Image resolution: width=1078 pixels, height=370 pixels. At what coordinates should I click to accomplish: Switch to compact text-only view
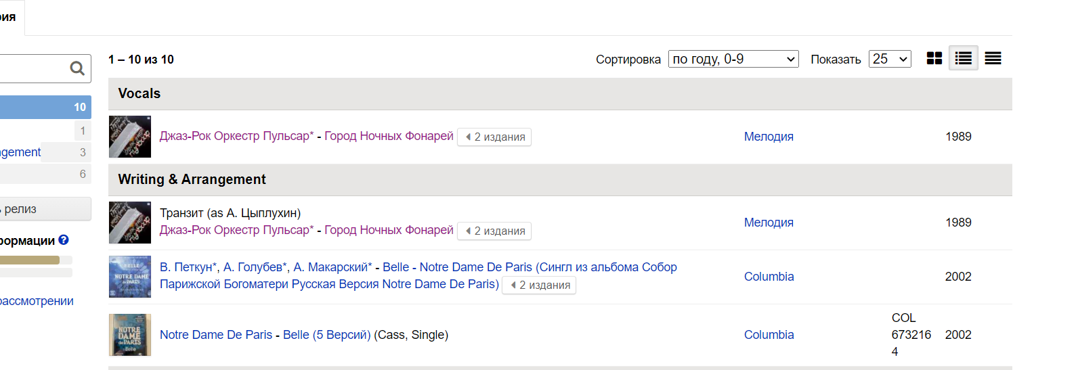[993, 59]
